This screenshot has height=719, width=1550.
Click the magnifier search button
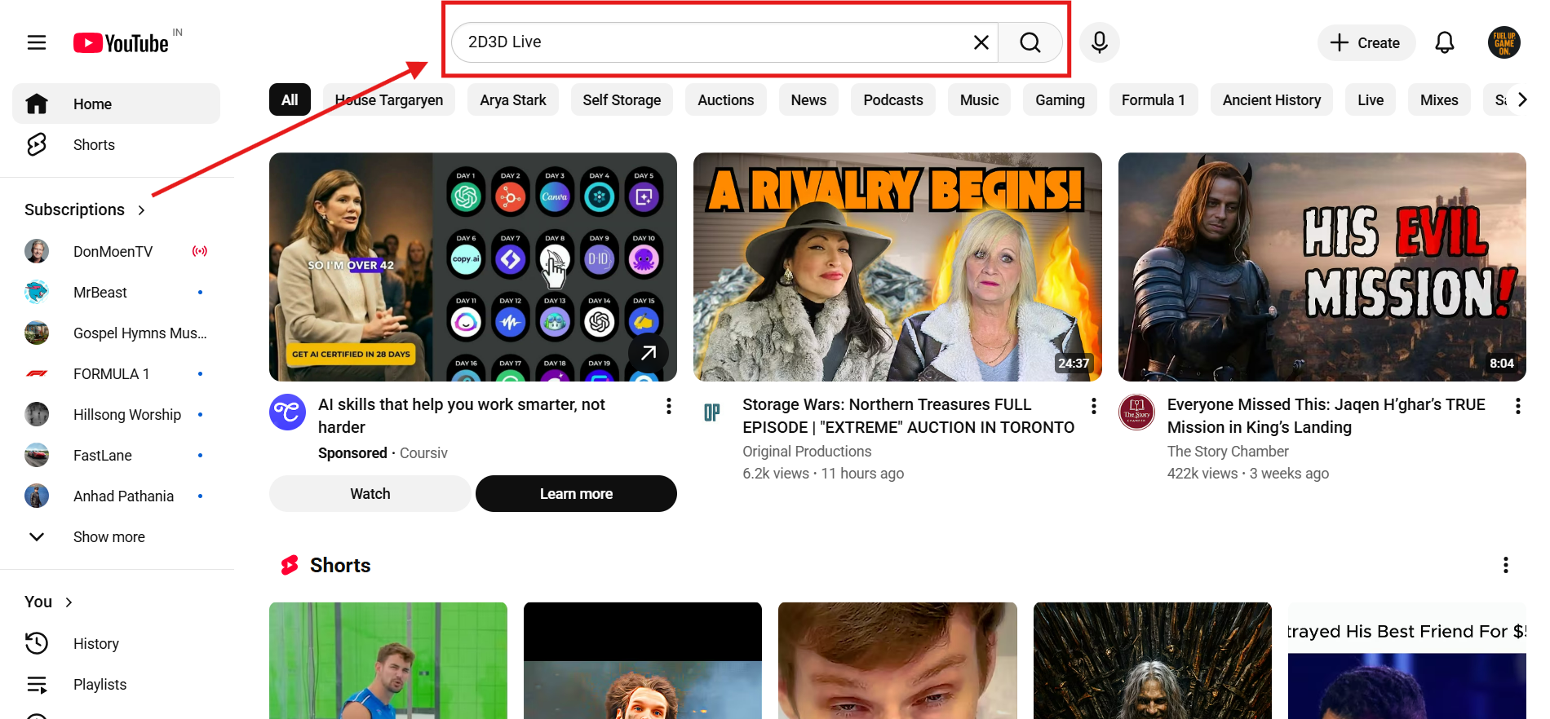[x=1030, y=42]
